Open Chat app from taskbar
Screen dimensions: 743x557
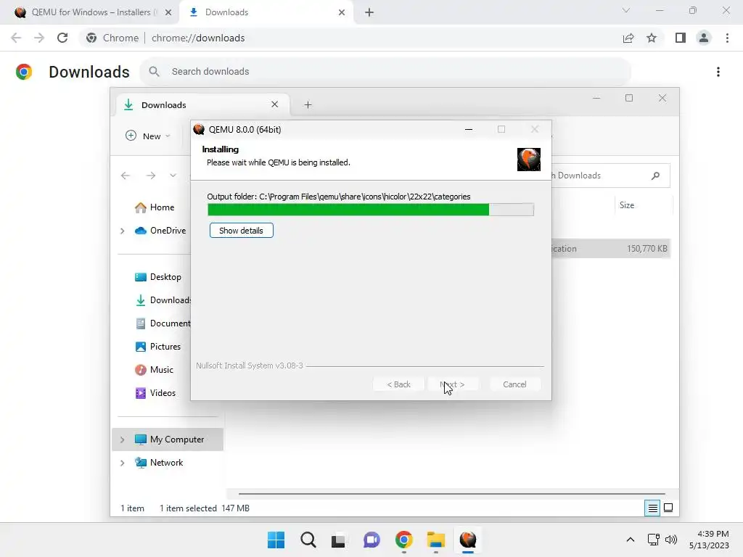tap(372, 540)
